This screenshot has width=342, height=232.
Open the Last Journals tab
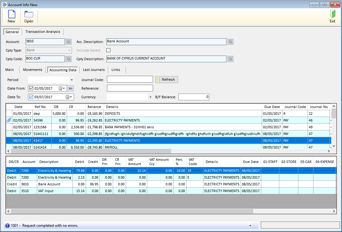(x=93, y=70)
